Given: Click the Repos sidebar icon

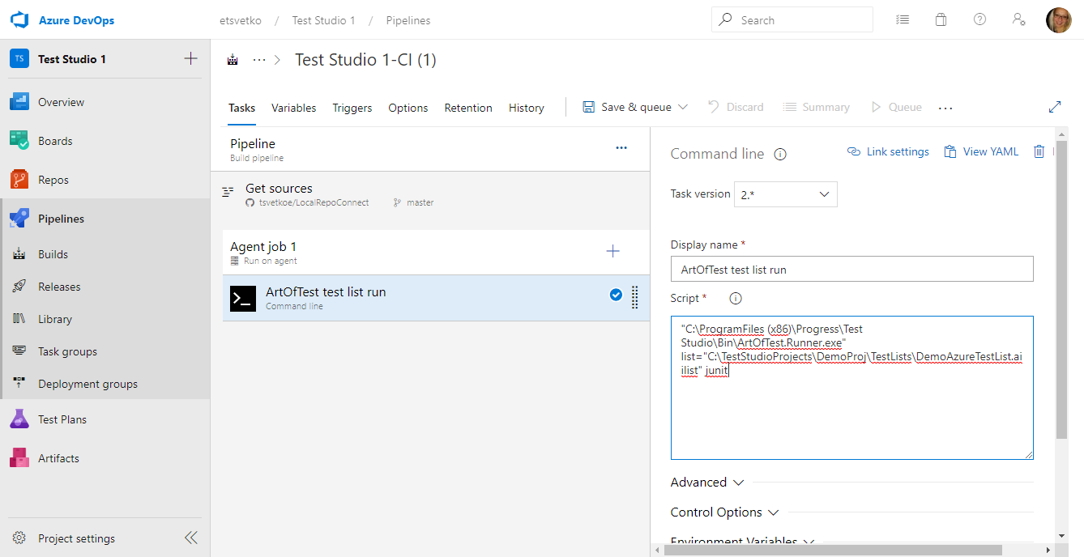Looking at the screenshot, I should point(19,180).
